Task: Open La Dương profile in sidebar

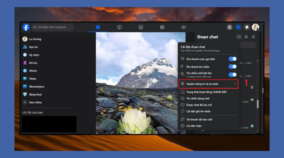Action: 32,39
